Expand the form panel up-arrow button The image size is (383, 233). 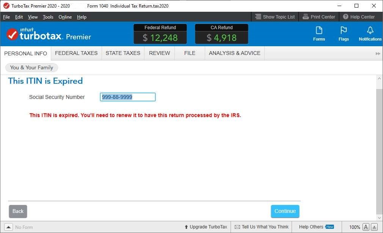(x=8, y=227)
